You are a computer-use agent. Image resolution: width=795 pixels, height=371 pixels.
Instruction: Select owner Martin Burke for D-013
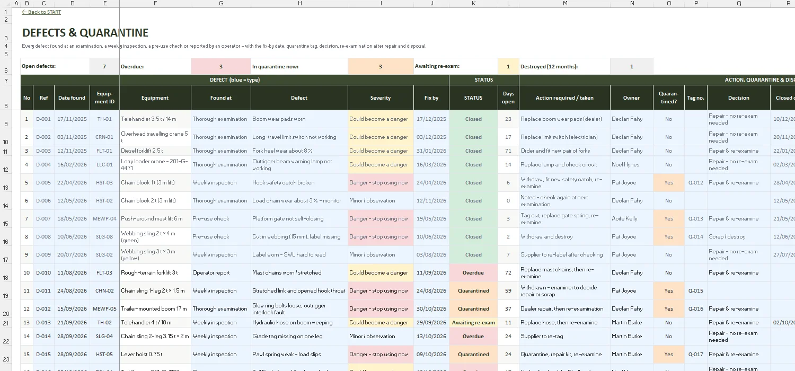632,323
